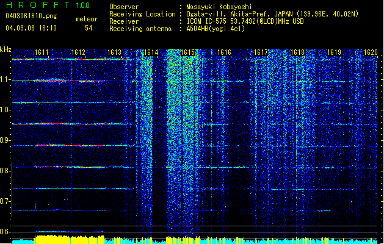Click the HROFFT 1.0.0 title text
This screenshot has height=244, width=384.
(x=48, y=5)
